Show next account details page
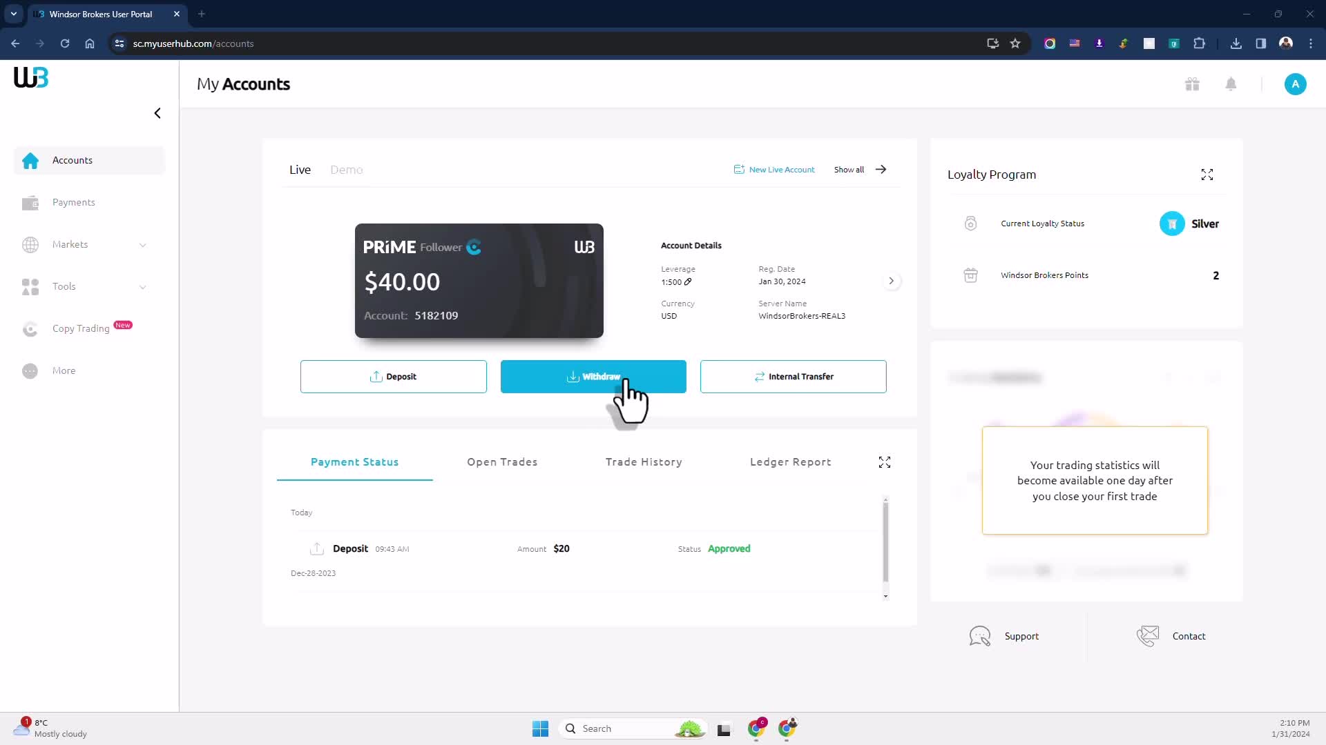Image resolution: width=1326 pixels, height=745 pixels. pos(891,281)
